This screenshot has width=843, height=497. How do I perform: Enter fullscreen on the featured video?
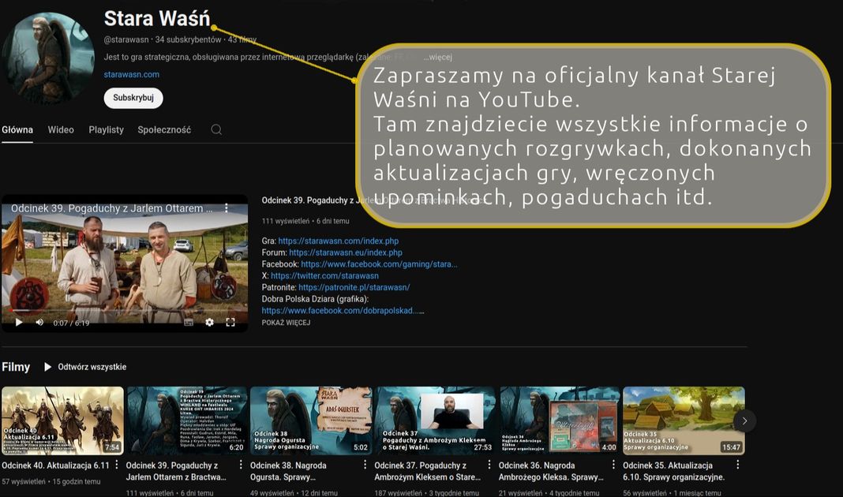click(x=230, y=322)
